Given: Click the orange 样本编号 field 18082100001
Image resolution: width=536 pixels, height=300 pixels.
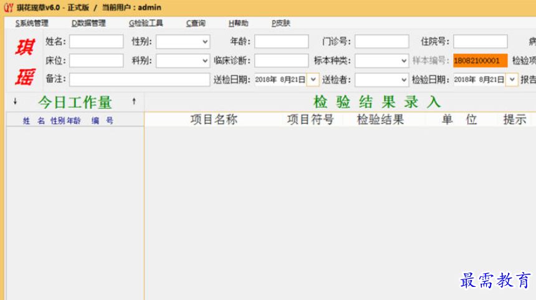Looking at the screenshot, I should coord(481,60).
